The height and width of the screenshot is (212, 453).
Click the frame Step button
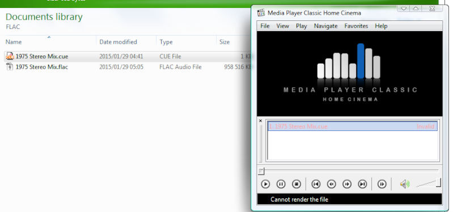tap(382, 184)
